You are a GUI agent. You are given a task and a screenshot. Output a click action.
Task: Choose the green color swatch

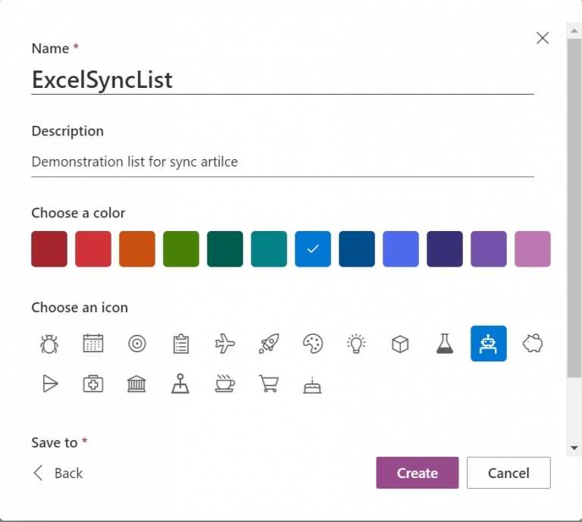181,249
